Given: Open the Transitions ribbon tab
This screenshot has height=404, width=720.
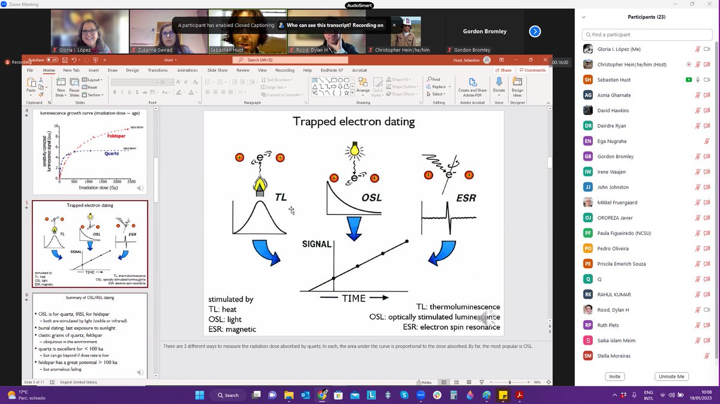Looking at the screenshot, I should [158, 70].
